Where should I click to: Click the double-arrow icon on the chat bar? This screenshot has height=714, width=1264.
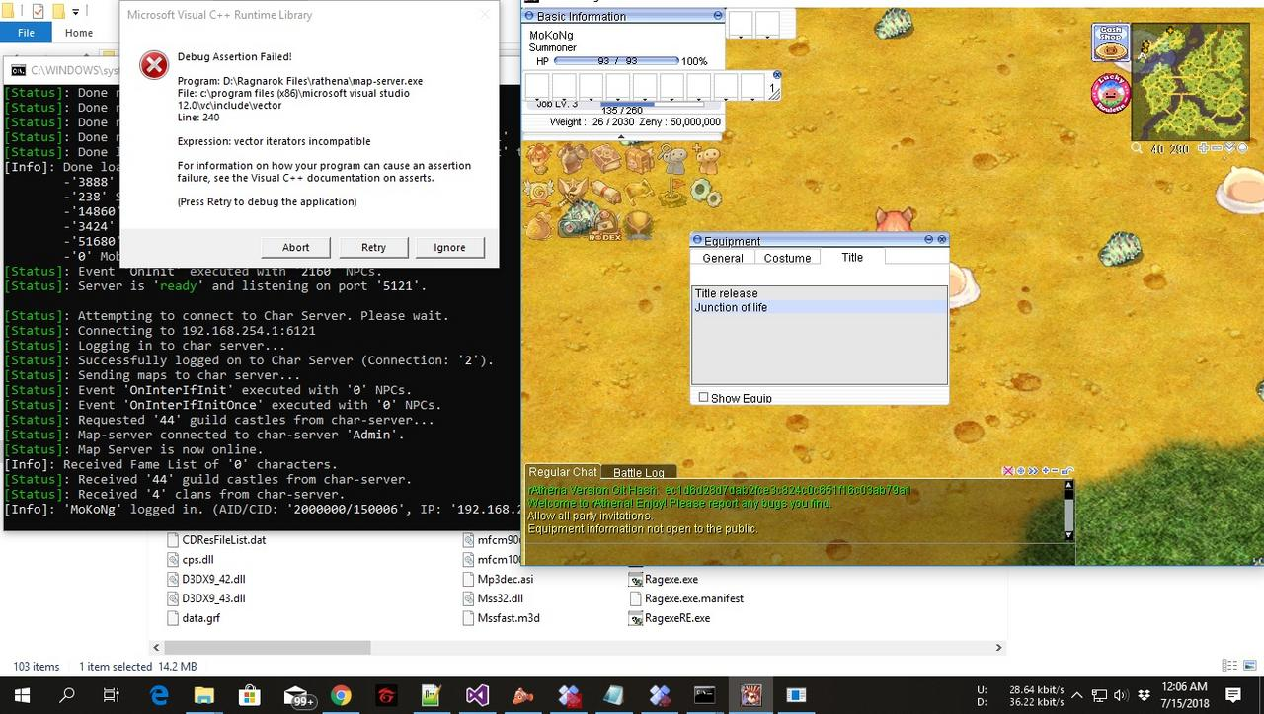point(1033,471)
